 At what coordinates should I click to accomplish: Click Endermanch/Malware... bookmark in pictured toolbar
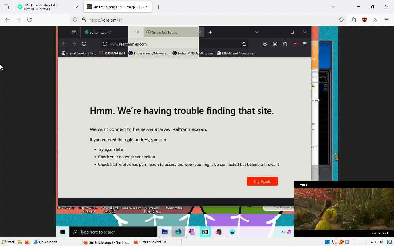pyautogui.click(x=148, y=53)
